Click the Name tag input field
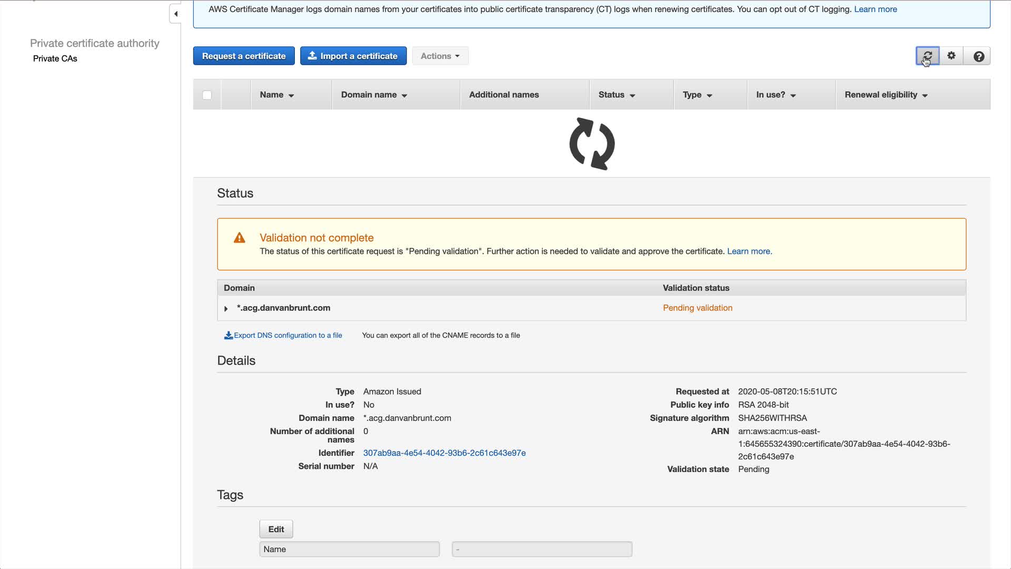Image resolution: width=1011 pixels, height=569 pixels. pyautogui.click(x=349, y=549)
